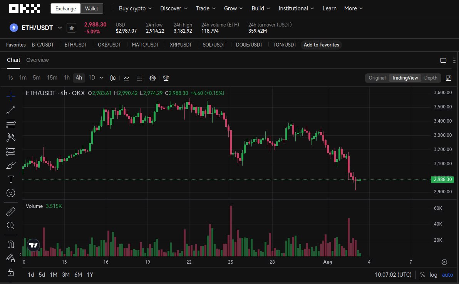The width and height of the screenshot is (459, 284).
Task: Select the ruler measure tool
Action: pyautogui.click(x=11, y=211)
